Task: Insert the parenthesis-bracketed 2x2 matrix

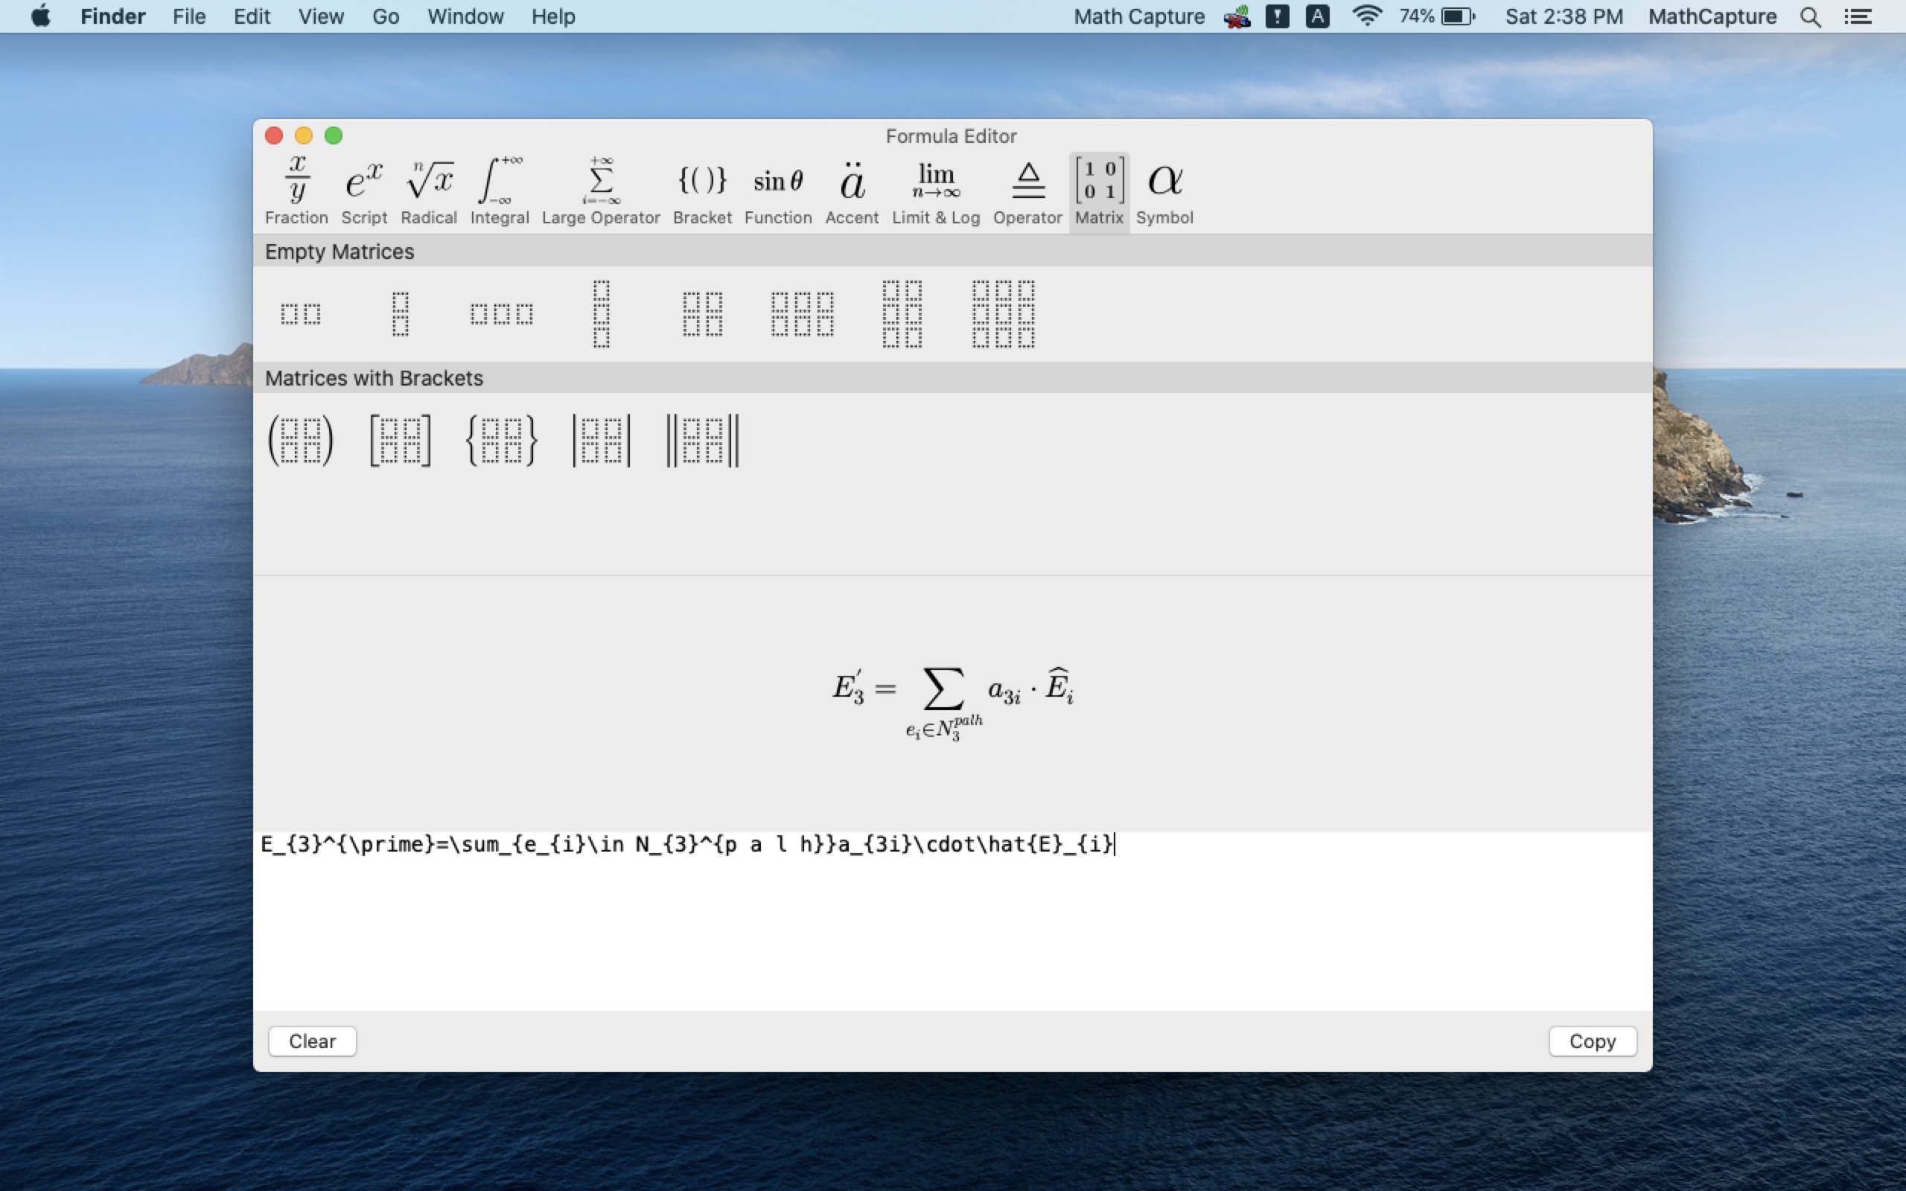Action: click(301, 441)
